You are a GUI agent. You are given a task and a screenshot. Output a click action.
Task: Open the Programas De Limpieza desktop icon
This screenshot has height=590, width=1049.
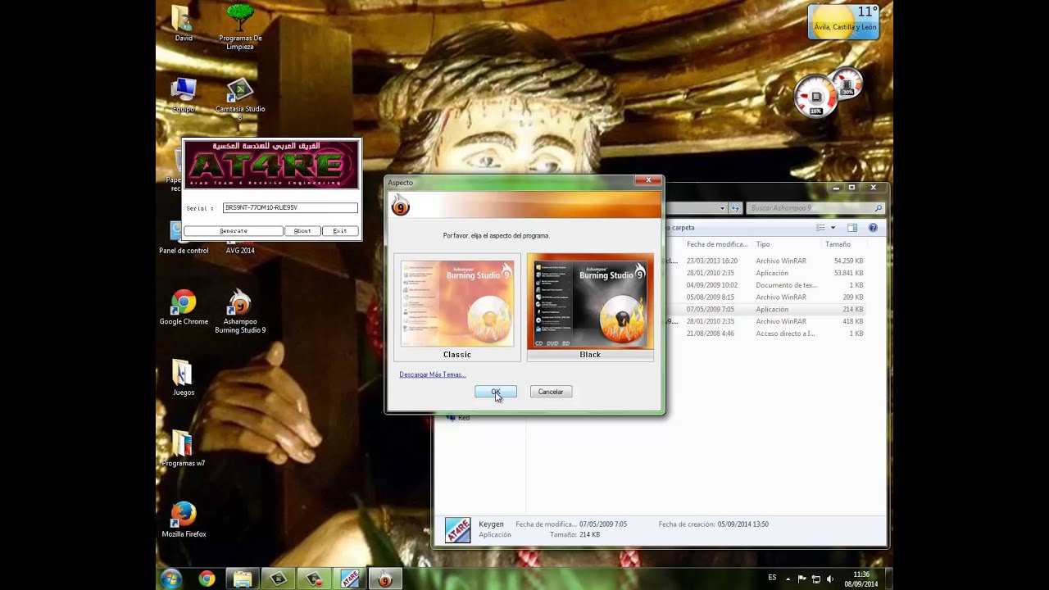click(240, 27)
